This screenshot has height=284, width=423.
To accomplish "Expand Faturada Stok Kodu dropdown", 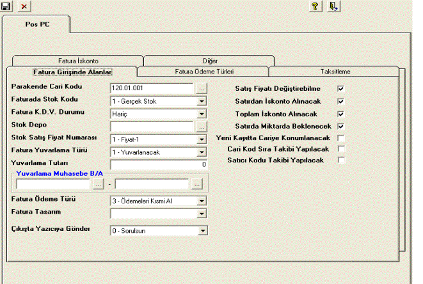I will pyautogui.click(x=202, y=101).
